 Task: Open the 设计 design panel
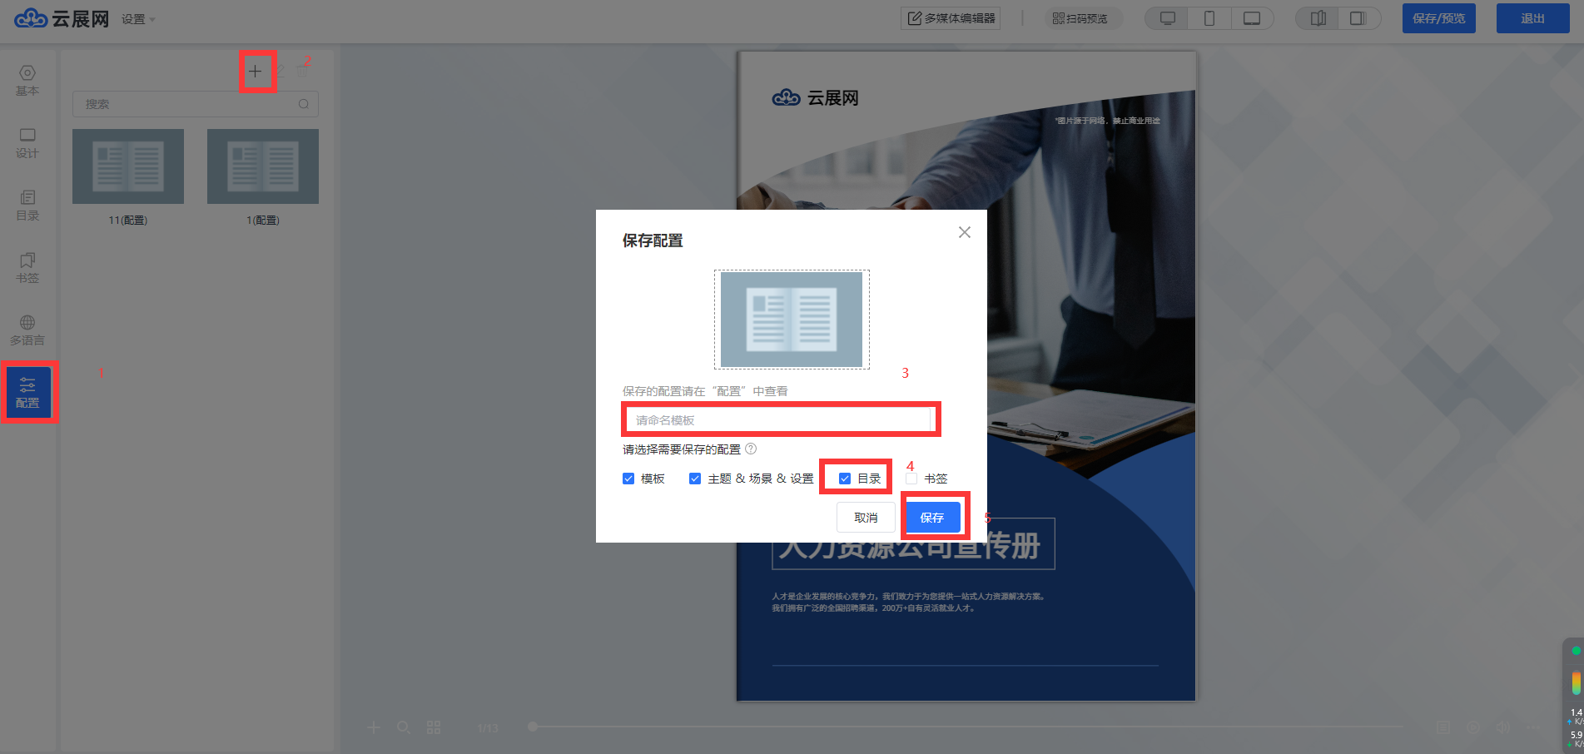pyautogui.click(x=27, y=142)
